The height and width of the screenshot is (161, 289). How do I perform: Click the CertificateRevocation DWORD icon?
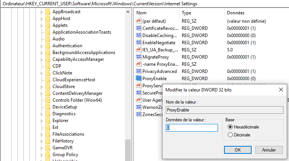(x=138, y=28)
